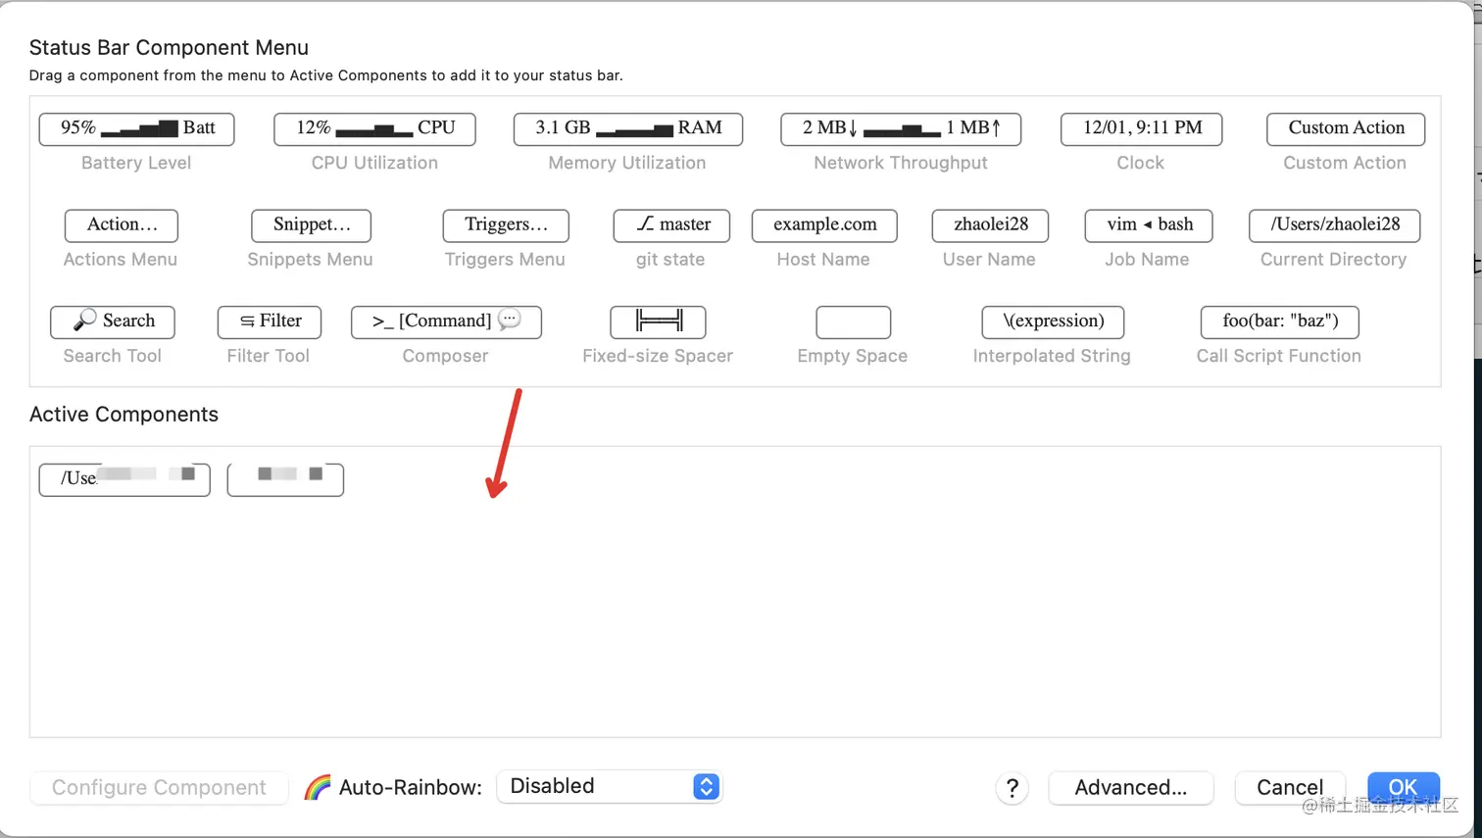Click the Actions Menu component
1482x838 pixels.
pyautogui.click(x=122, y=225)
